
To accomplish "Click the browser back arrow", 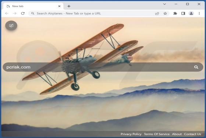I will (x=7, y=13).
